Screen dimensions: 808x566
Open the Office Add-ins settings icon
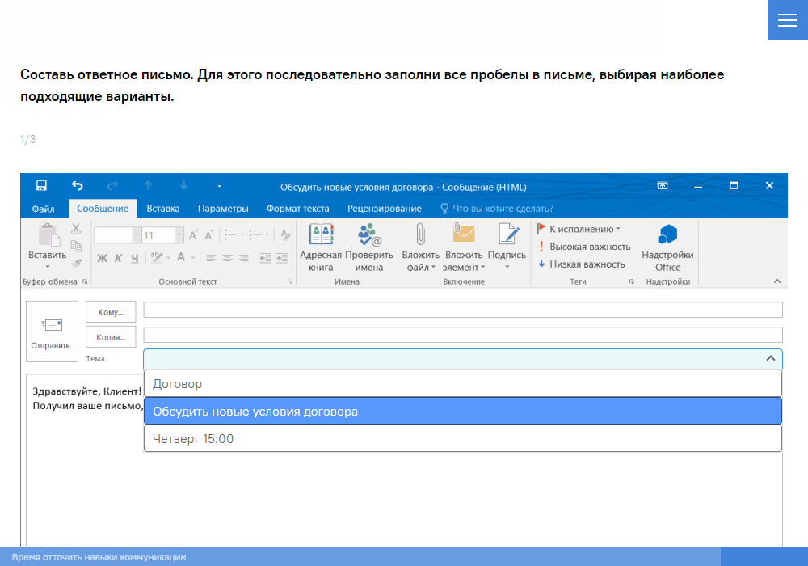[x=667, y=235]
